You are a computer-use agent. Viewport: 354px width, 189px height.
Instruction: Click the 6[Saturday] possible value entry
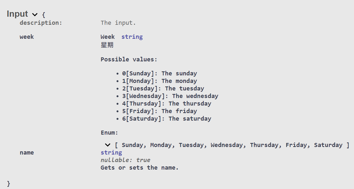(x=167, y=118)
